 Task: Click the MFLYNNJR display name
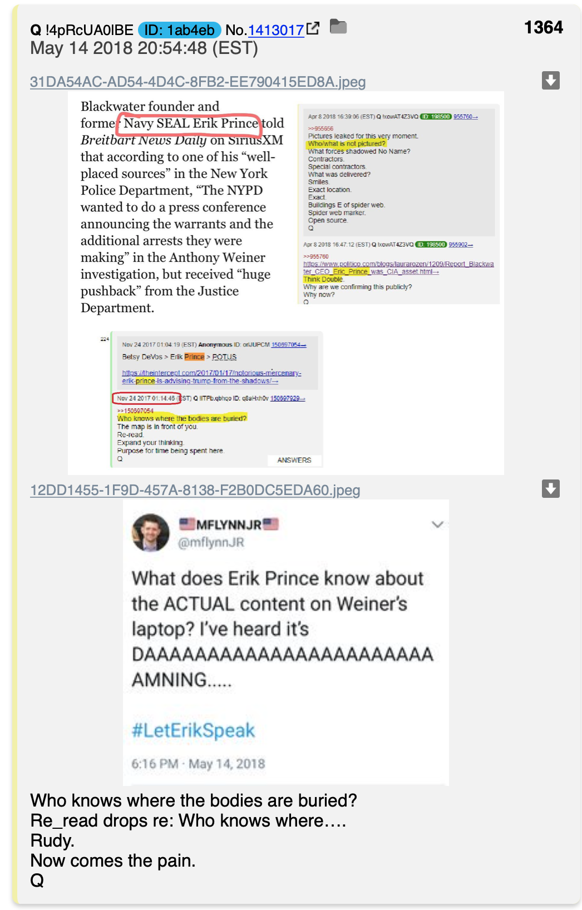[x=229, y=525]
